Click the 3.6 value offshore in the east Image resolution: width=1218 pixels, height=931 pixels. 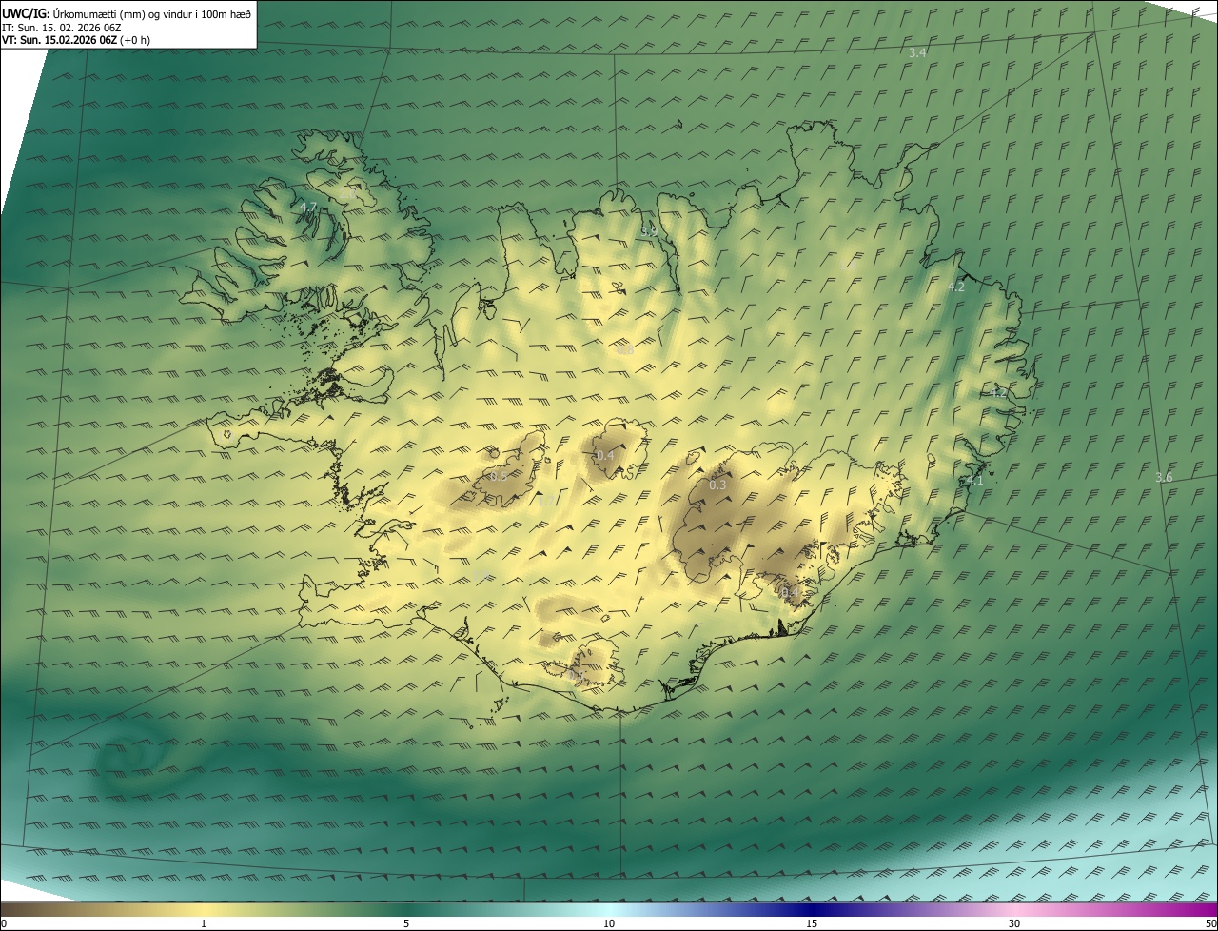click(1164, 477)
